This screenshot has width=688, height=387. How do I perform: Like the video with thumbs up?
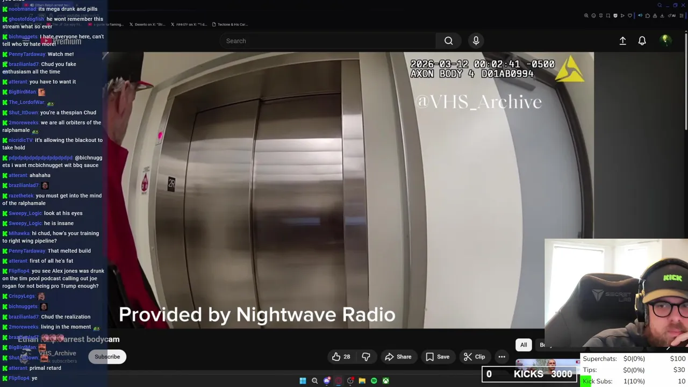[x=341, y=356]
